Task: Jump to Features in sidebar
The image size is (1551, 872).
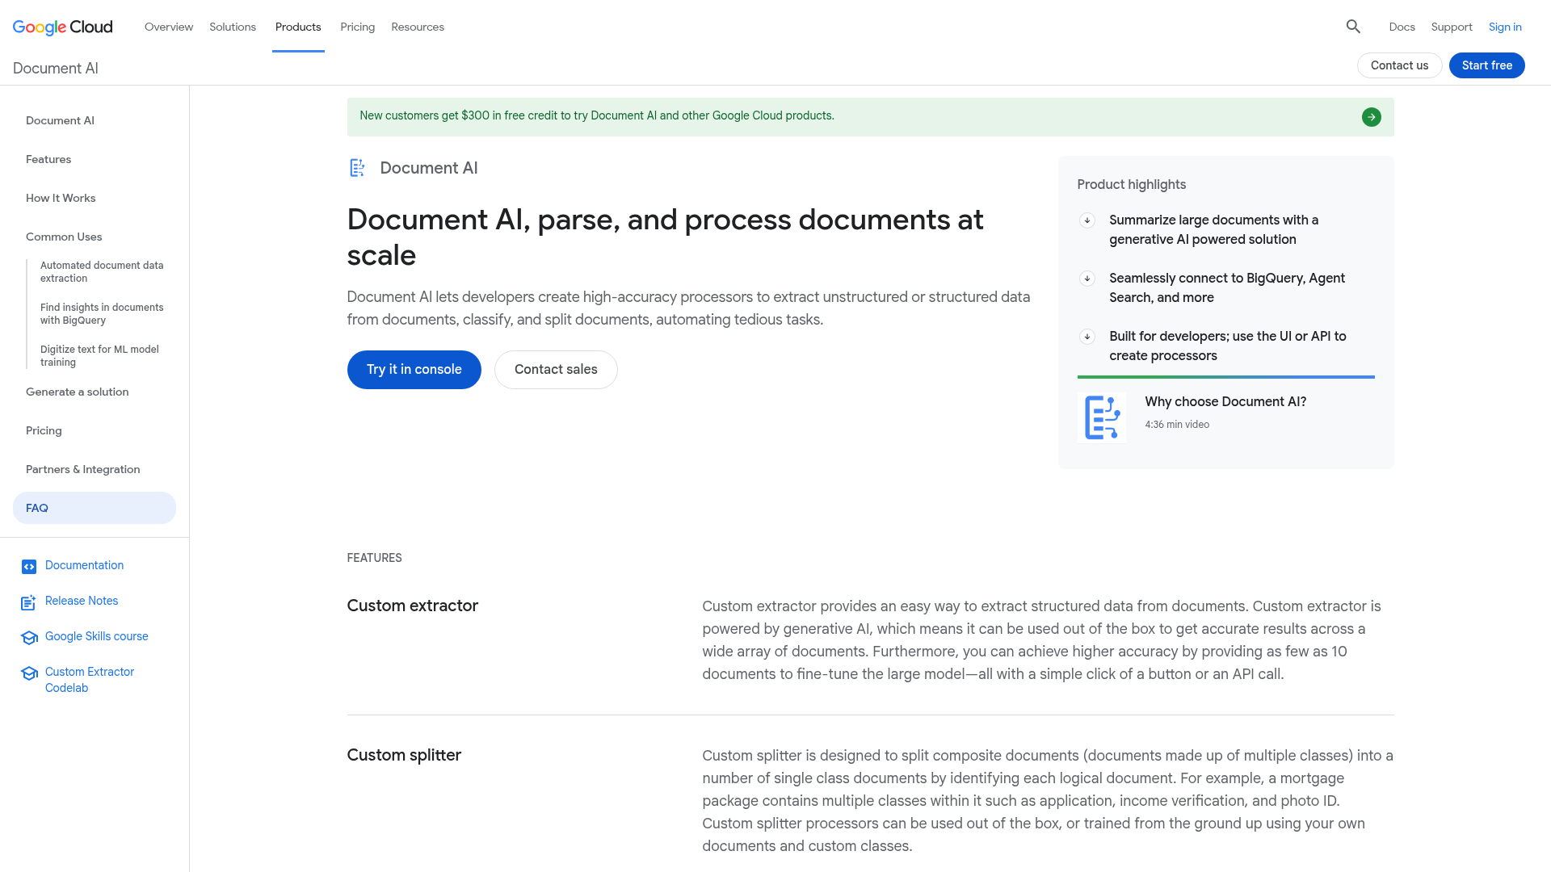Action: tap(48, 159)
